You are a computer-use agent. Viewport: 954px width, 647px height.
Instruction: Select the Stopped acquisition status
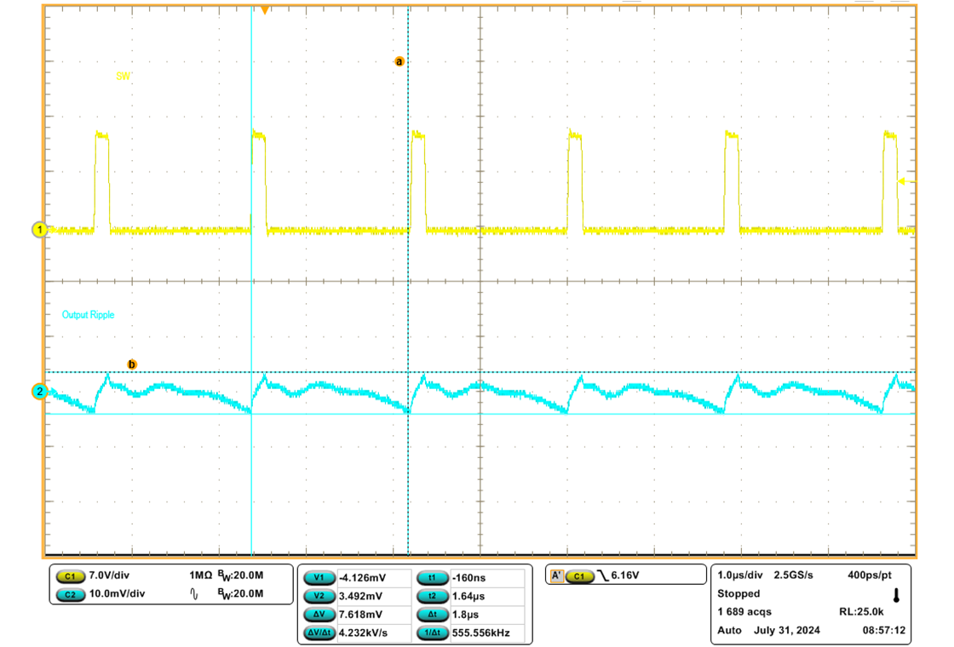click(738, 594)
